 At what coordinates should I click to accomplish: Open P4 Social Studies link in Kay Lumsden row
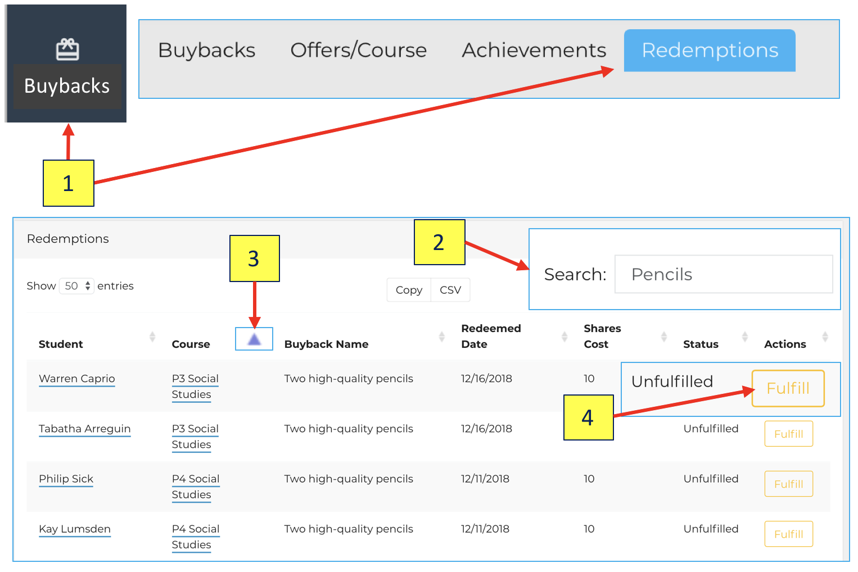click(195, 537)
